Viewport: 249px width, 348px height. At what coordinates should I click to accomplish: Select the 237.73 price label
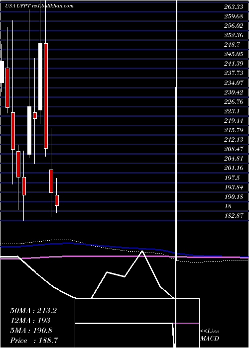pyautogui.click(x=234, y=73)
